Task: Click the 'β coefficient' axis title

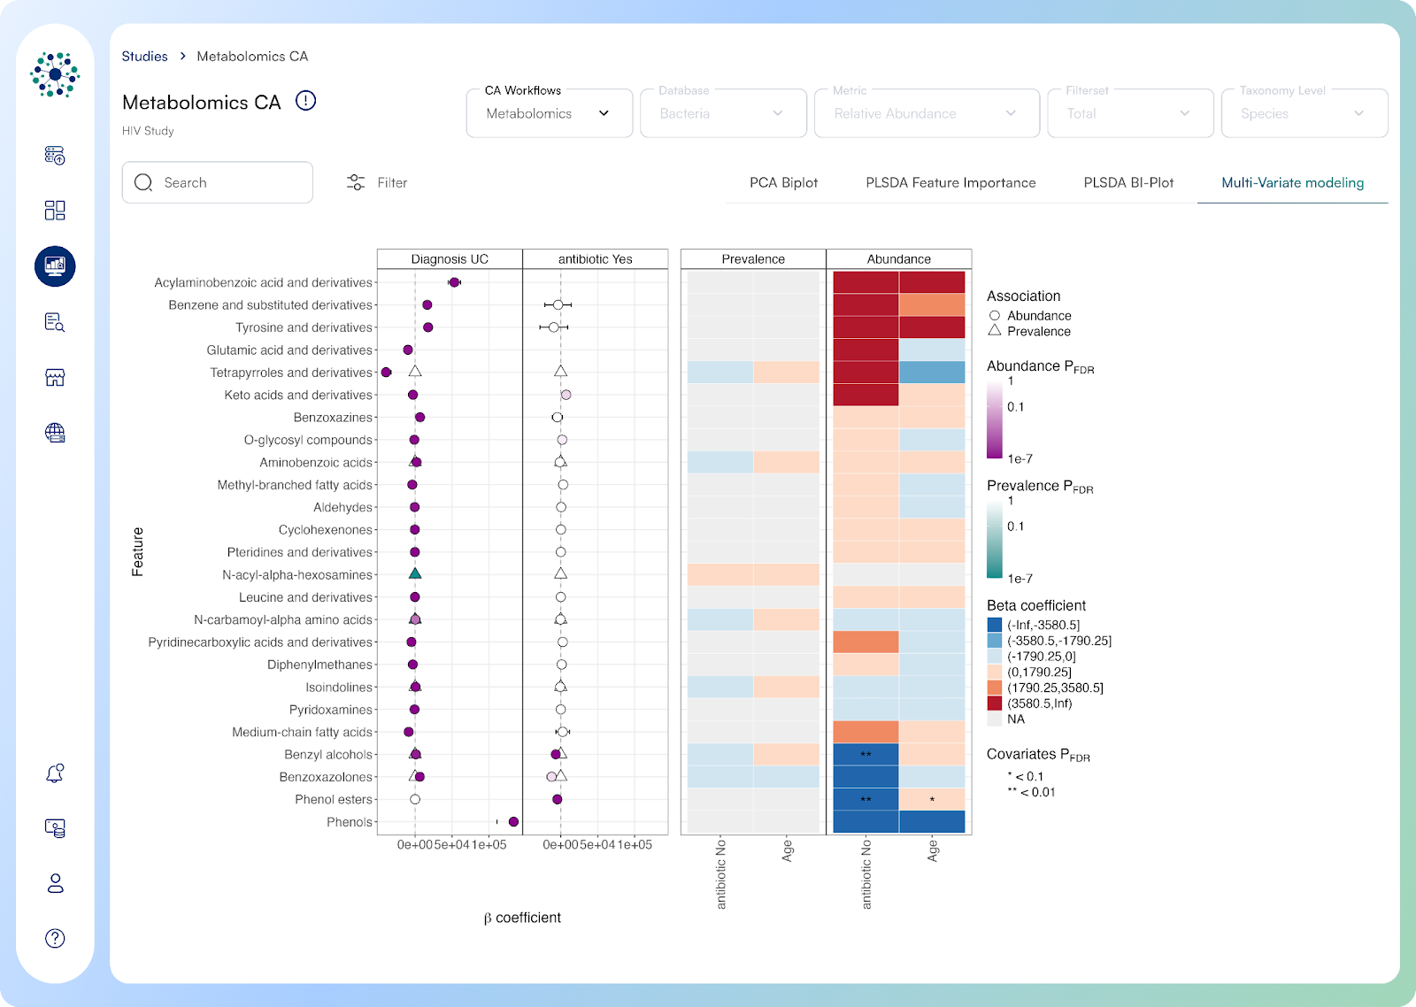Action: click(522, 918)
